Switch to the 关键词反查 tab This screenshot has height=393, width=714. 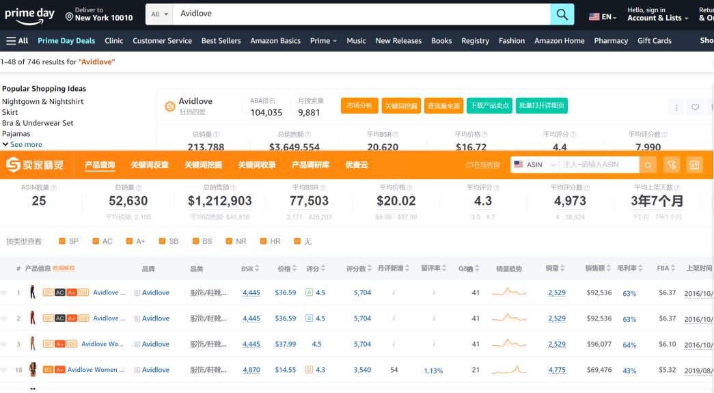click(150, 165)
